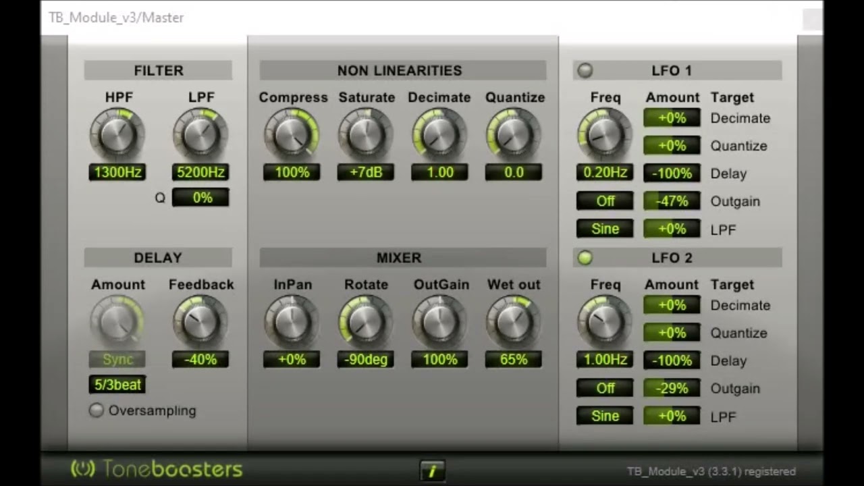Image resolution: width=864 pixels, height=486 pixels.
Task: Click the Wet out 65% value field
Action: pyautogui.click(x=514, y=359)
